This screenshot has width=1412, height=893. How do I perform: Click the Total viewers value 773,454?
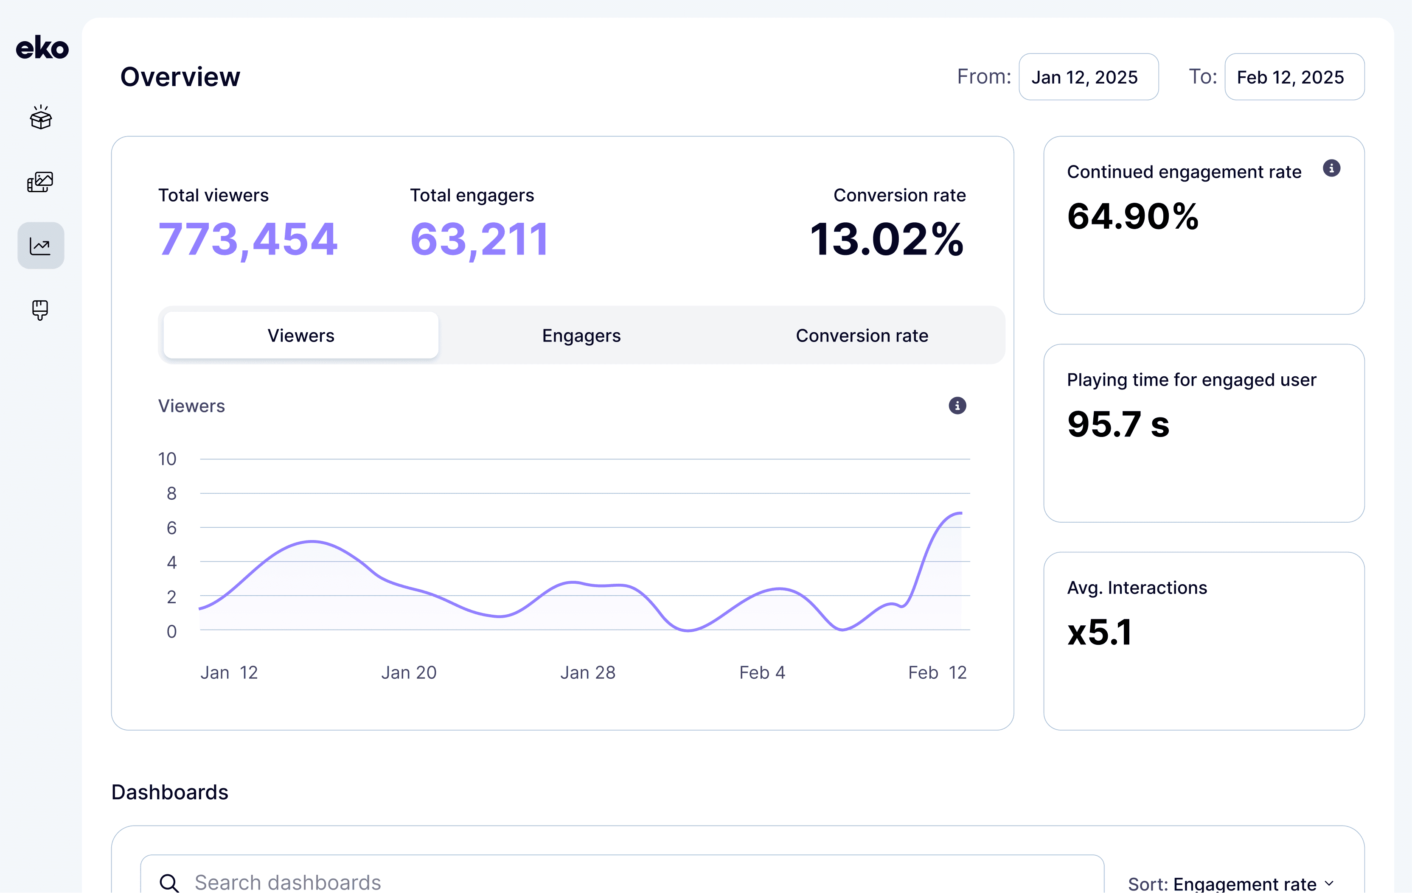247,239
